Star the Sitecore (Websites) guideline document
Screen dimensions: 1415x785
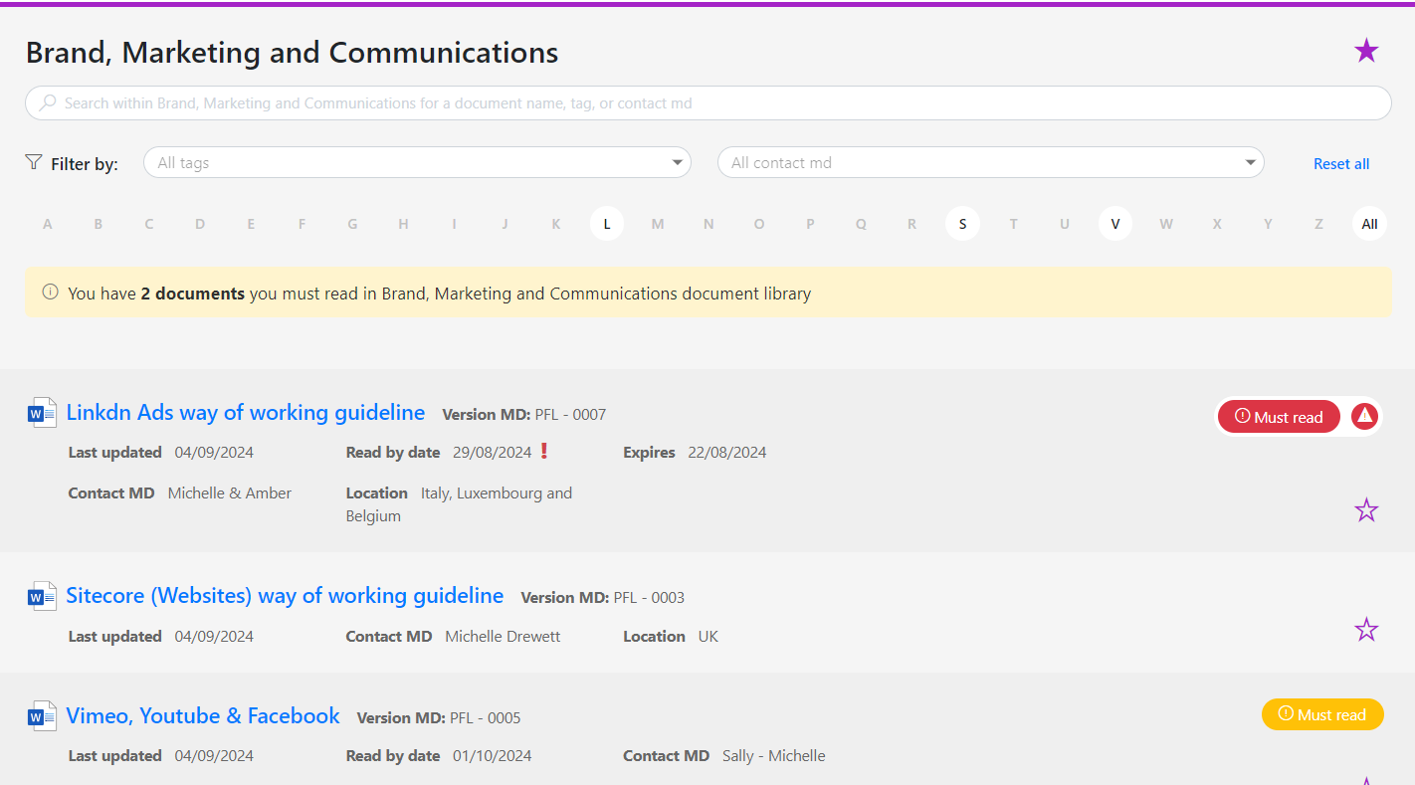pos(1366,630)
